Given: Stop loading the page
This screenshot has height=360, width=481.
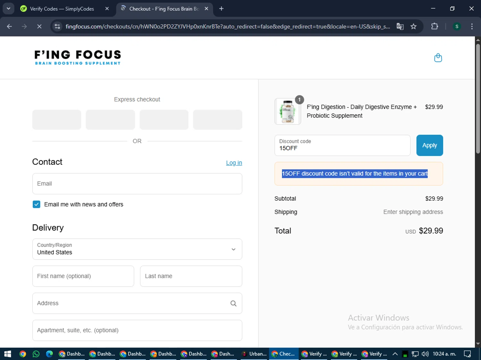Looking at the screenshot, I should click(39, 27).
